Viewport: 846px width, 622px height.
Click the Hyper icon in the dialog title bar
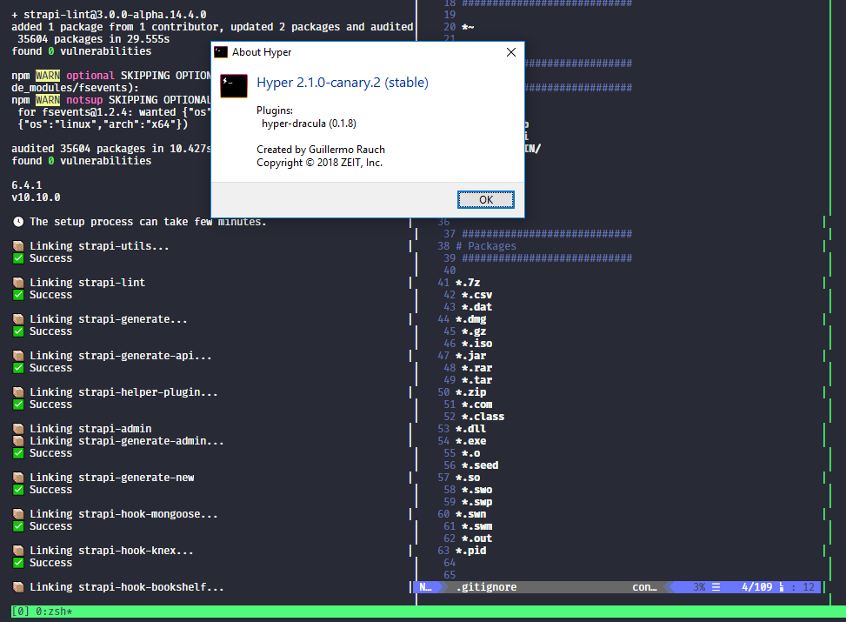(x=221, y=51)
